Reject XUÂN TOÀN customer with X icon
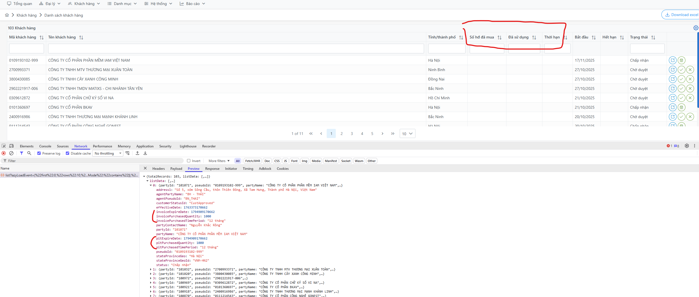This screenshot has height=297, width=699. 690,70
